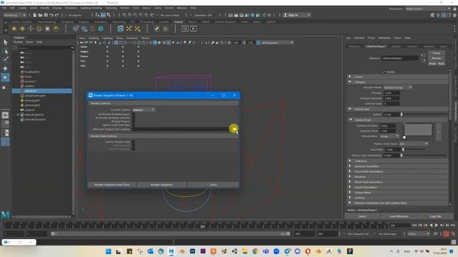Click the blue circular Arnold shelf icon
Image resolution: width=458 pixels, height=257 pixels.
pos(101,29)
